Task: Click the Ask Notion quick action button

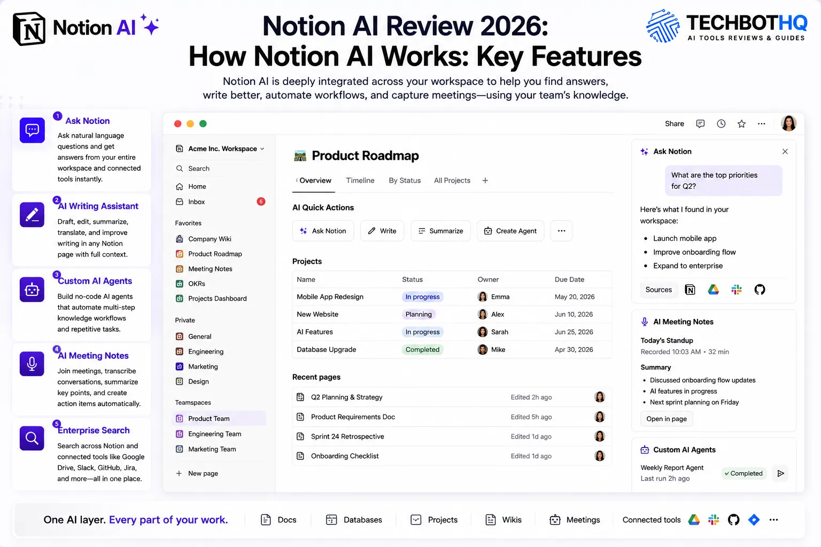Action: pos(323,231)
